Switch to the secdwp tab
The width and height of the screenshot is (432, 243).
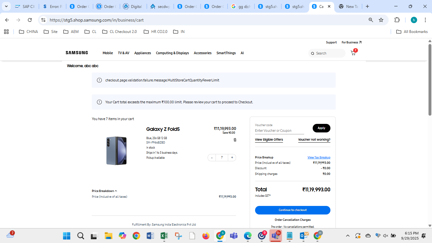coord(160,6)
